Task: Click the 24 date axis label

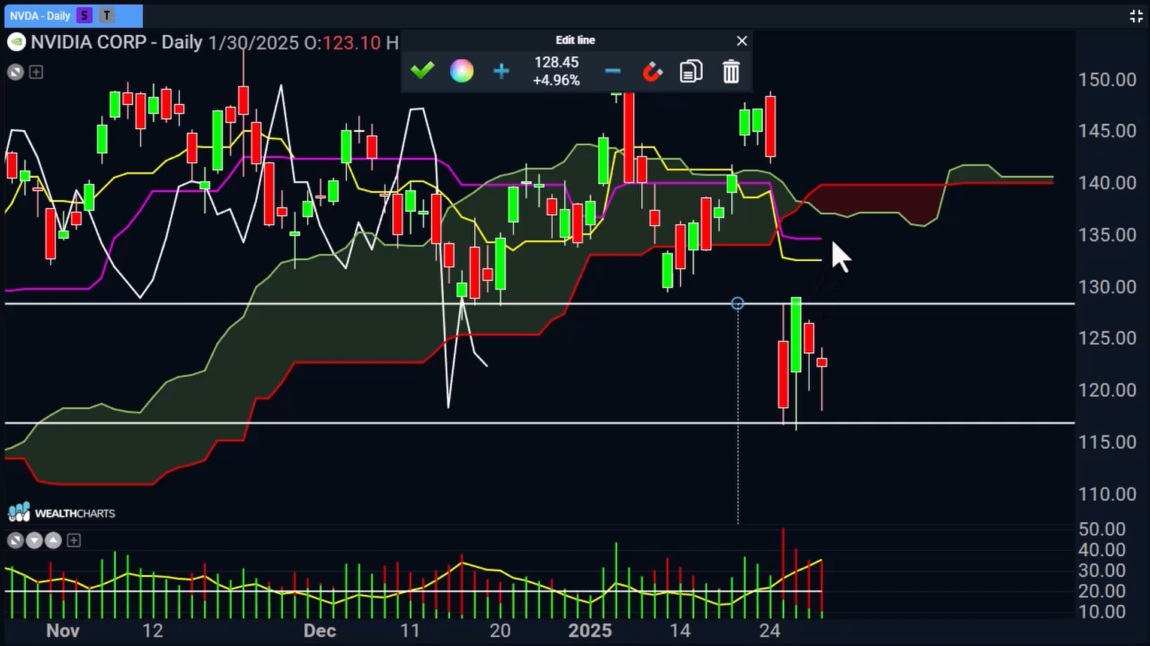Action: pyautogui.click(x=770, y=631)
